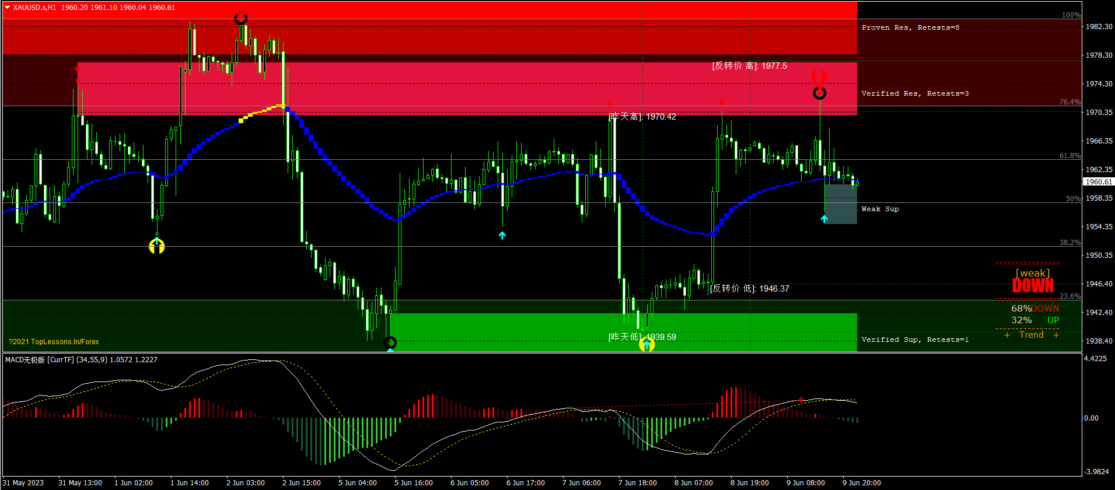Select the yellow buy-signal circle near 1 Jun 14:00
This screenshot has width=1115, height=490.
(156, 247)
